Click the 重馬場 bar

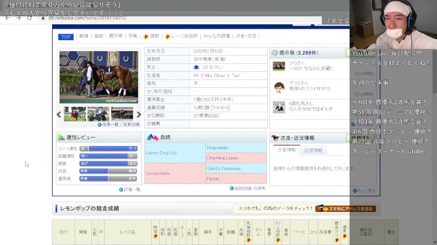(x=109, y=178)
